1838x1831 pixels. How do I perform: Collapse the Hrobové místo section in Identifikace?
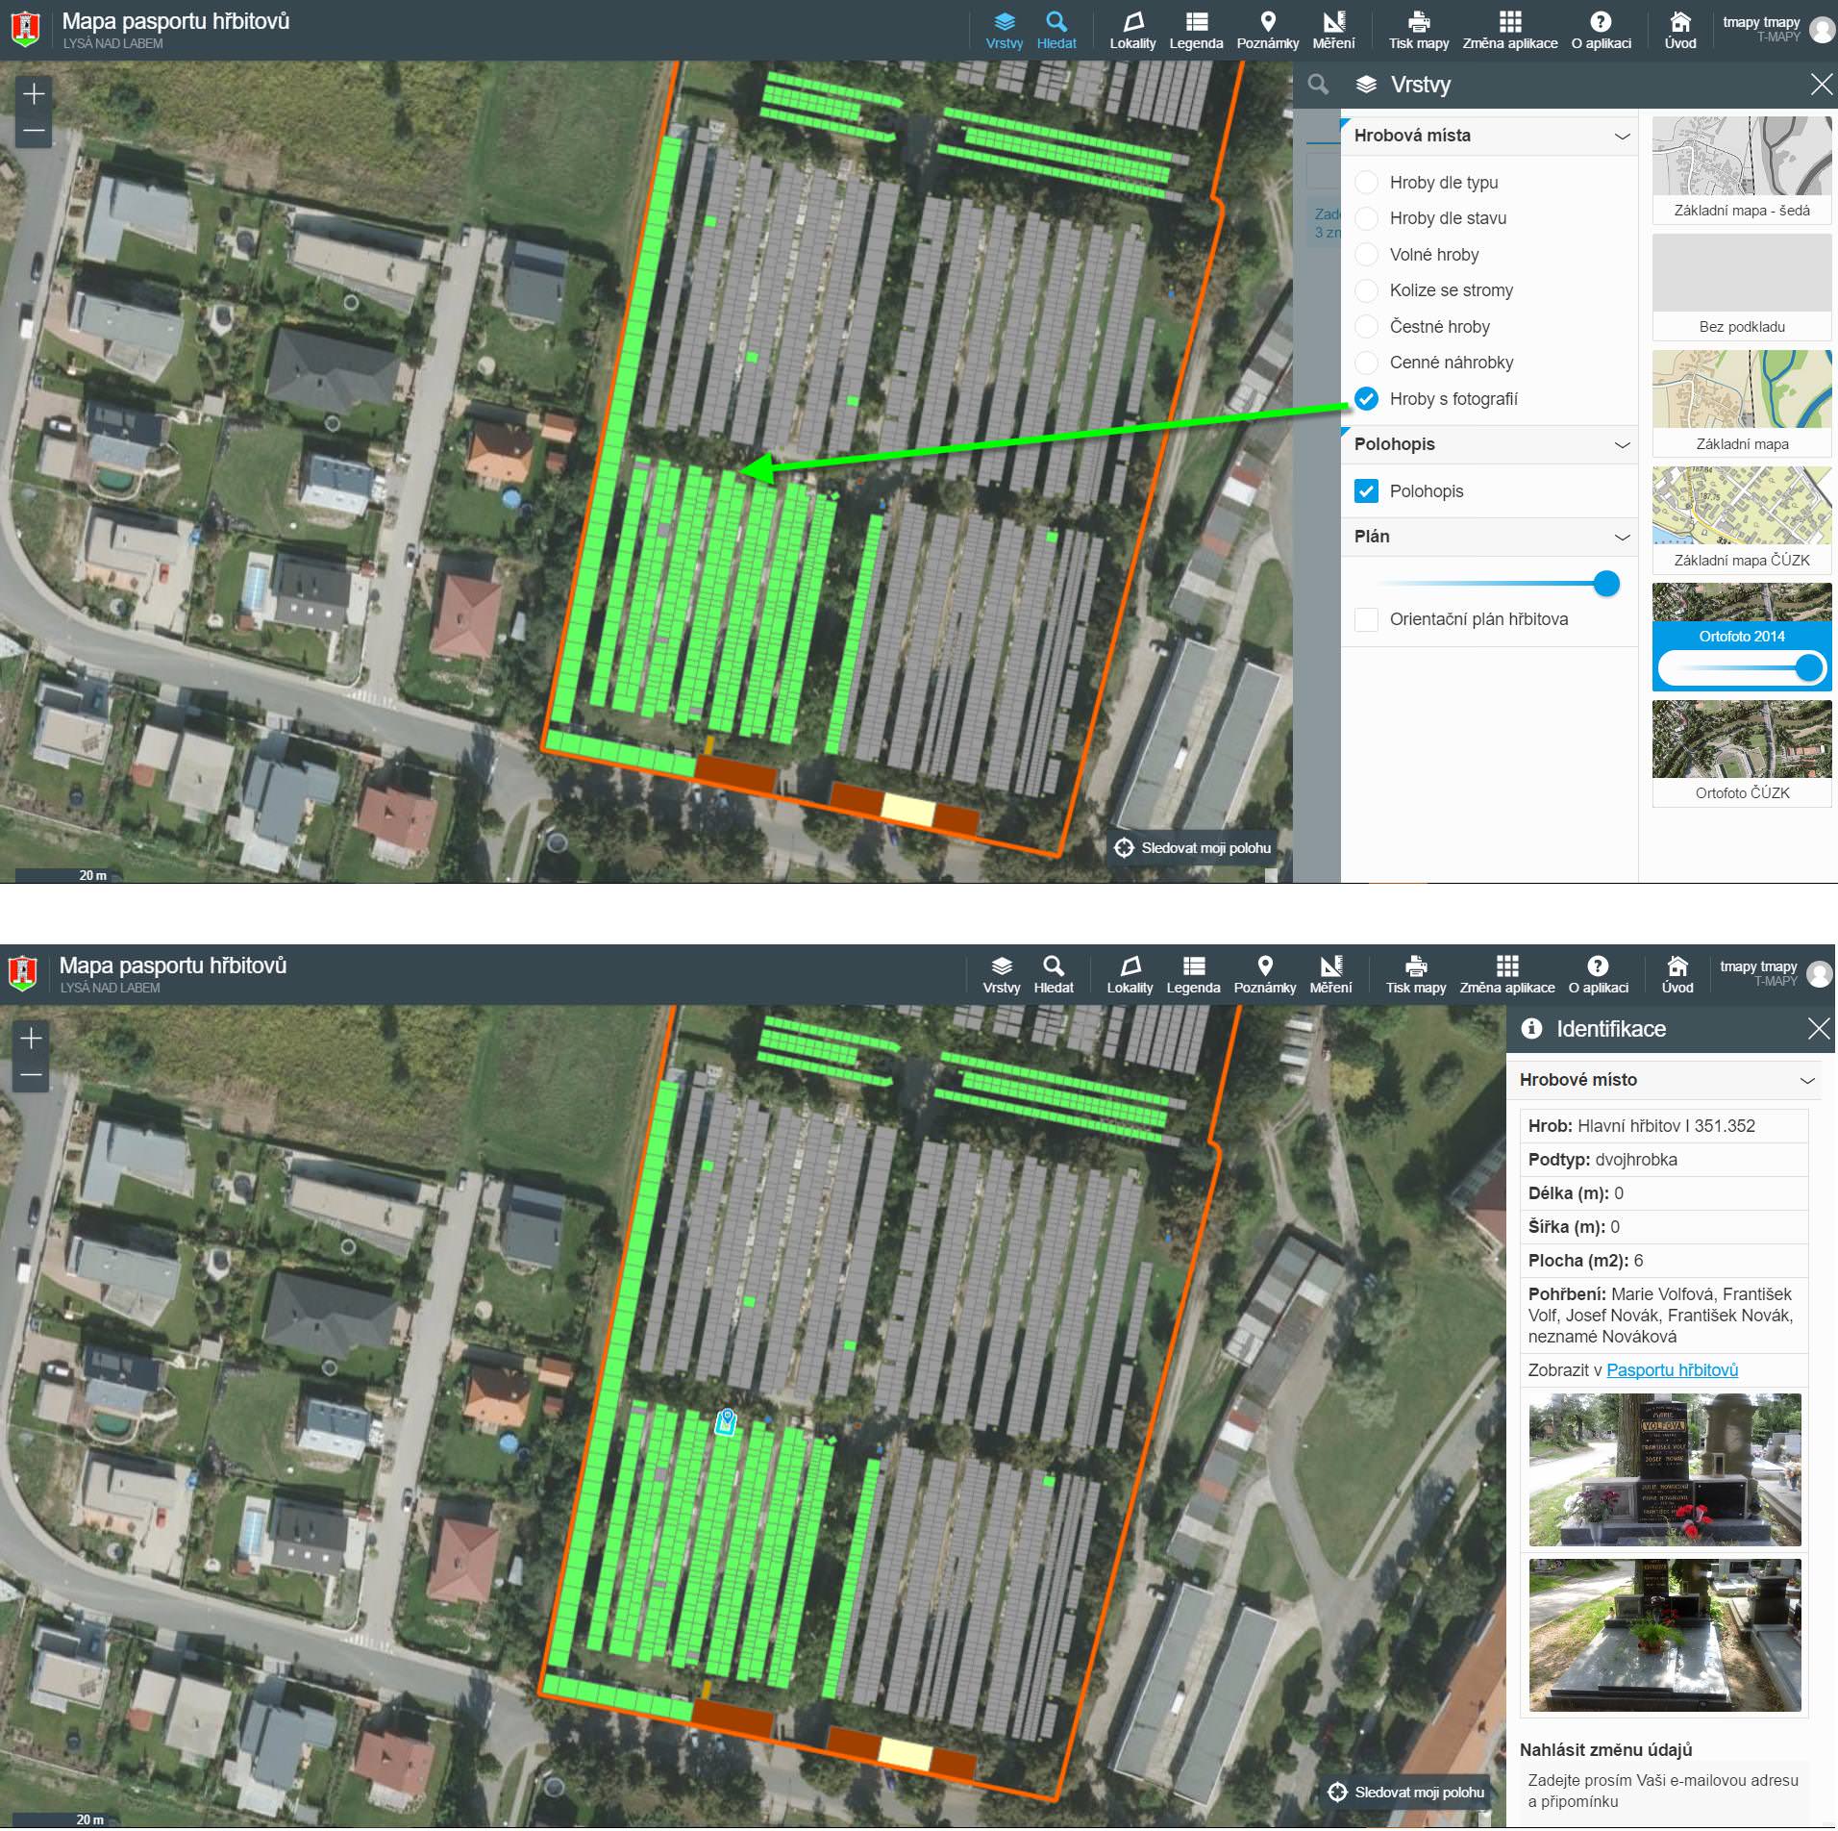(x=1806, y=1080)
